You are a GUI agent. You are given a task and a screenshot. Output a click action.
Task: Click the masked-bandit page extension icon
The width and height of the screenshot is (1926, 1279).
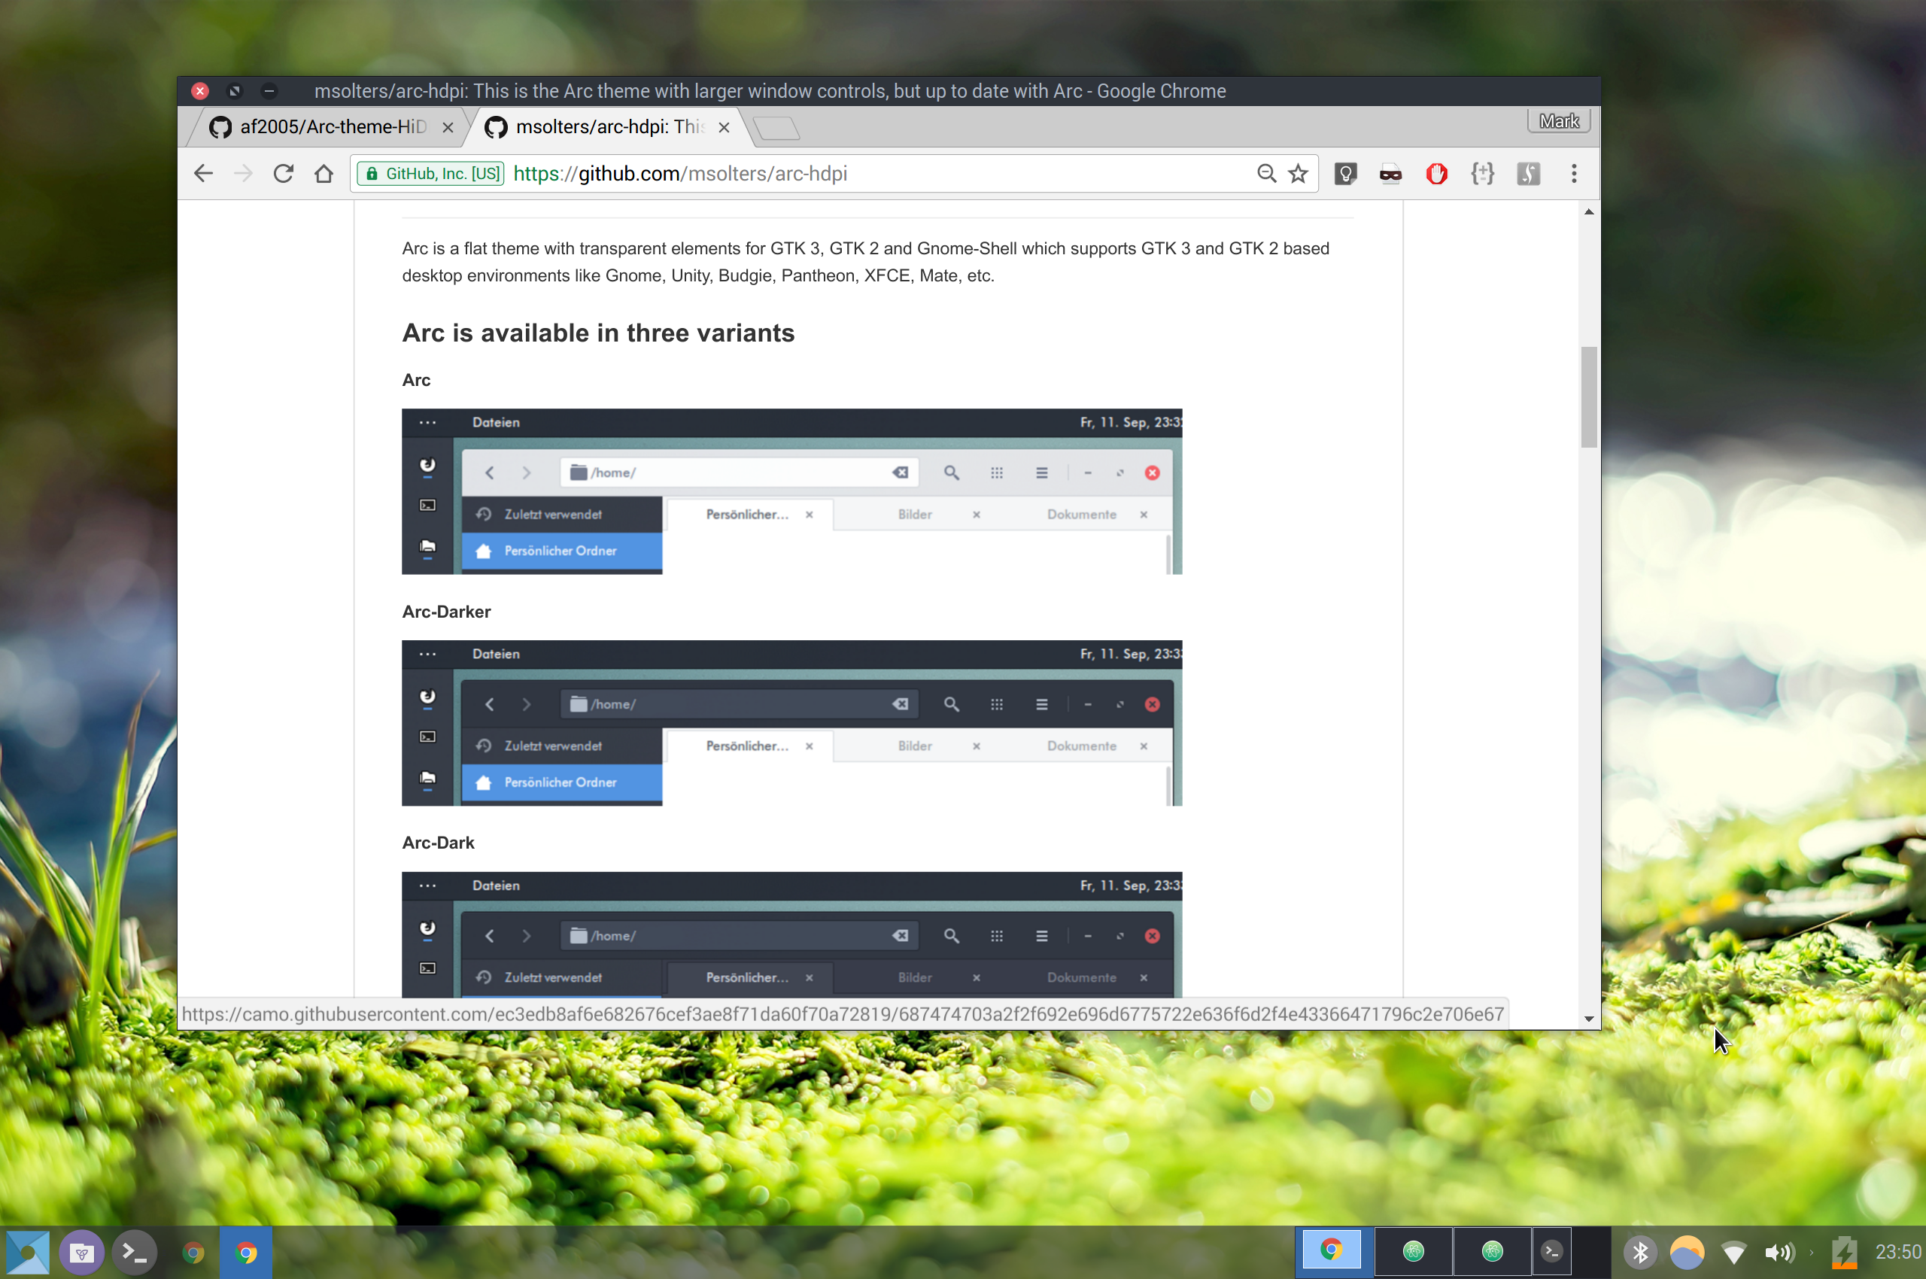coord(1391,174)
